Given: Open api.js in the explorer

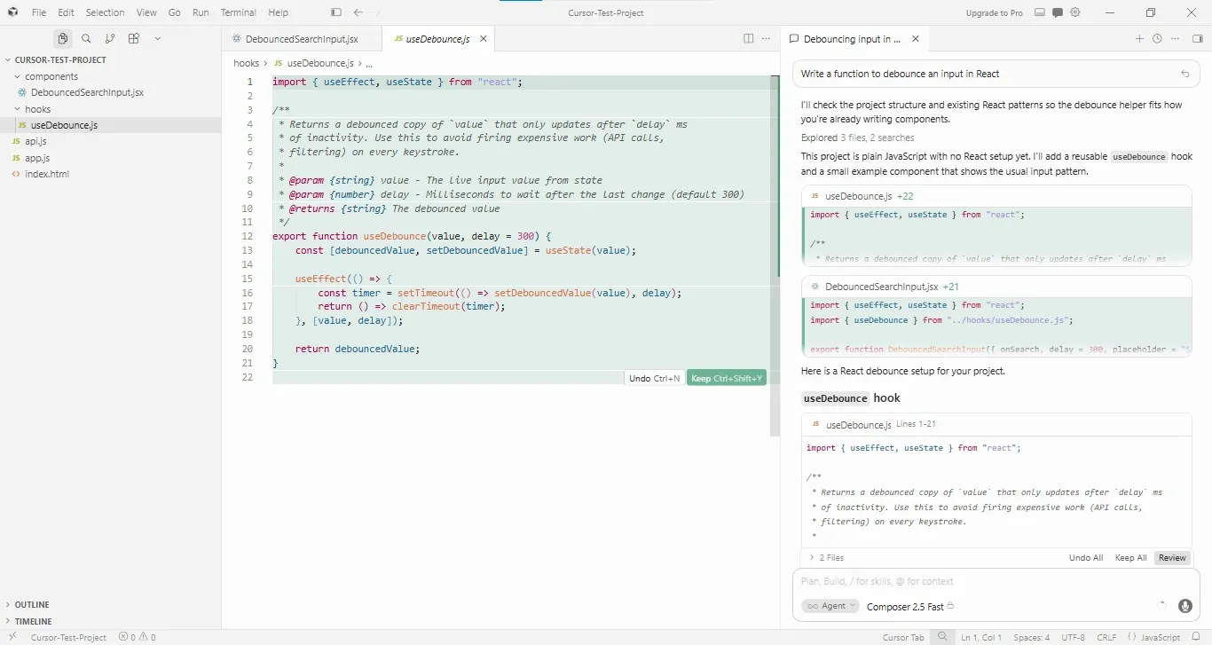Looking at the screenshot, I should point(35,141).
